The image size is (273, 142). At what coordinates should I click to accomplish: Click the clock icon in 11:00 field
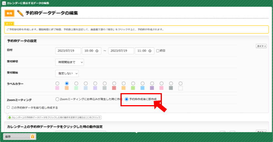pyautogui.click(x=150, y=51)
